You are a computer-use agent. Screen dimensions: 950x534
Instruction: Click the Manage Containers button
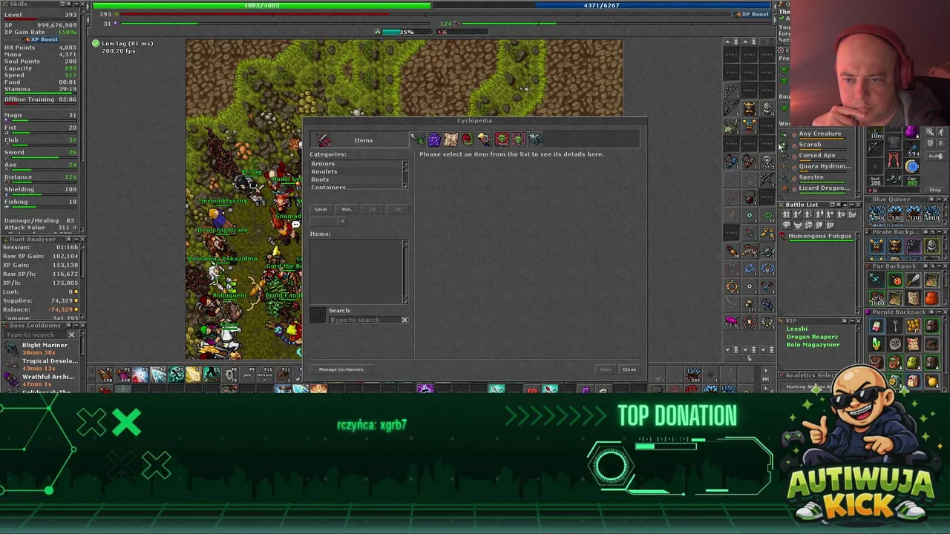coord(341,369)
